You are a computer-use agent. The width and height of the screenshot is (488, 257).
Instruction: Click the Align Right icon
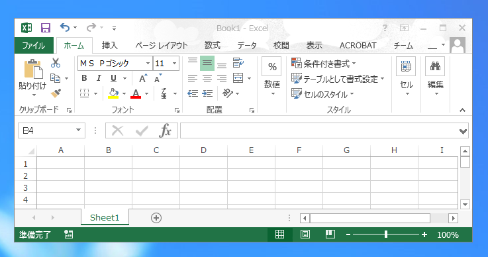222,78
